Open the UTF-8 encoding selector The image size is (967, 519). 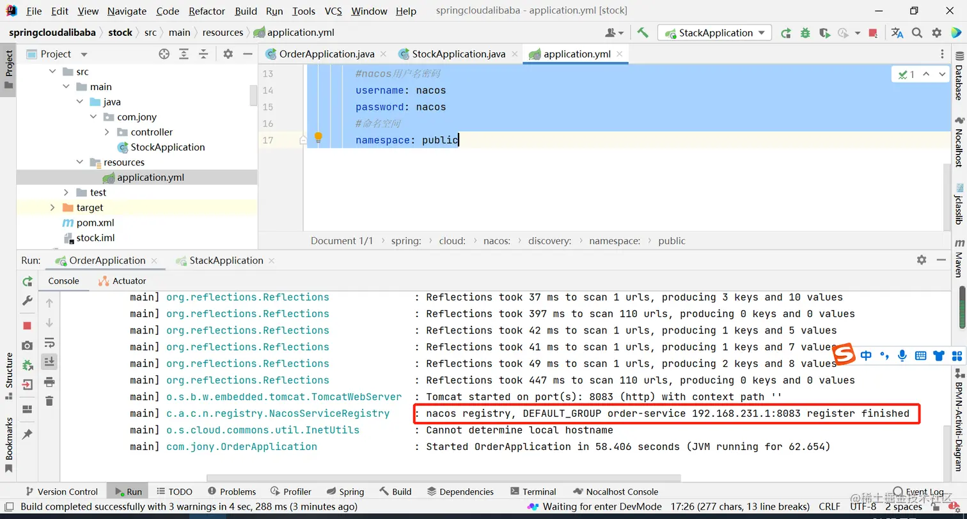click(x=863, y=507)
